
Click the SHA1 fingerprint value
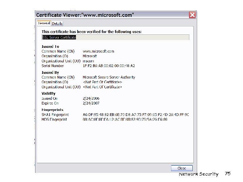click(136, 115)
